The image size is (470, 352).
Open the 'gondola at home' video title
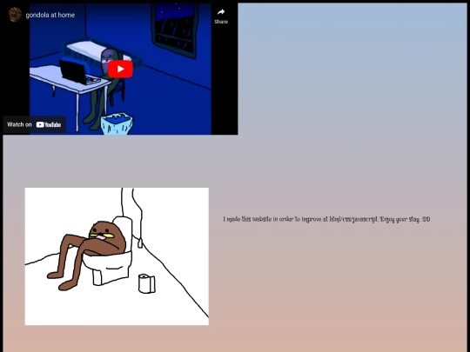(50, 15)
